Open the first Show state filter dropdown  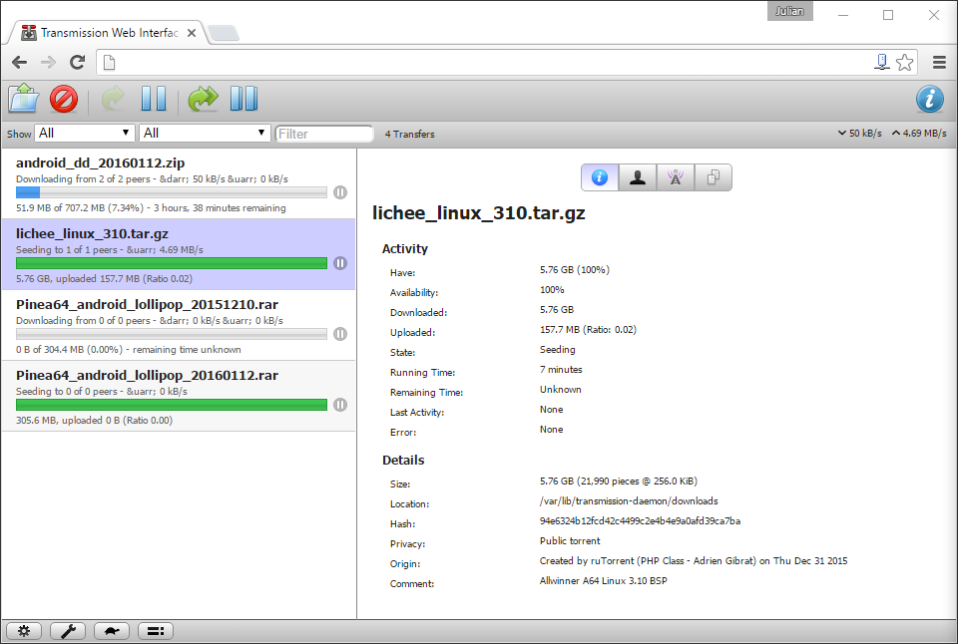click(x=85, y=133)
